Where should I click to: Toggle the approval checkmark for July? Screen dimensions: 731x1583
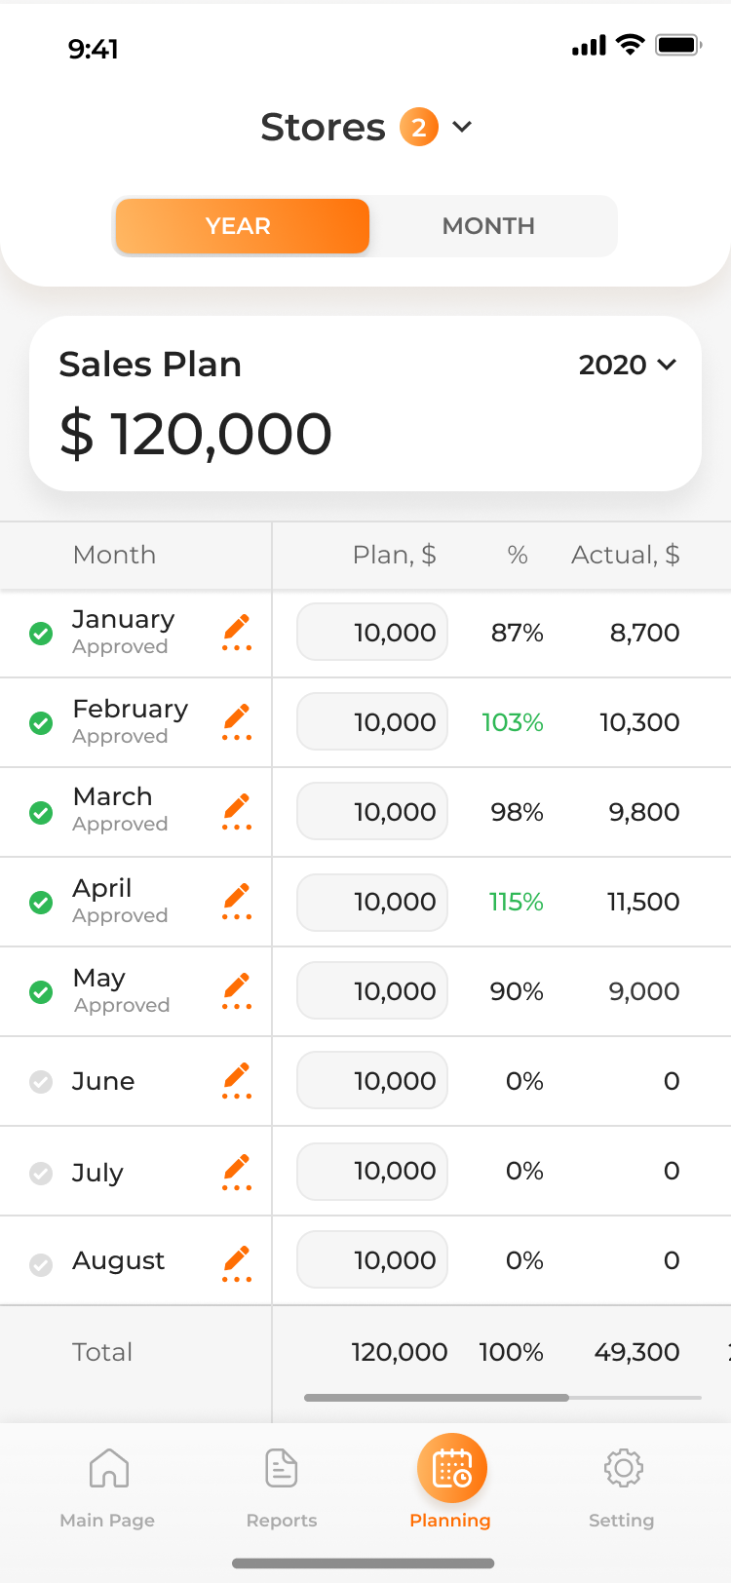pyautogui.click(x=41, y=1173)
